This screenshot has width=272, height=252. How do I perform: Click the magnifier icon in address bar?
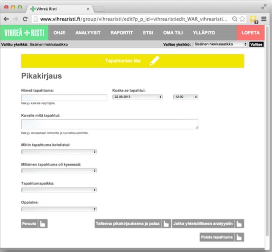(x=234, y=19)
